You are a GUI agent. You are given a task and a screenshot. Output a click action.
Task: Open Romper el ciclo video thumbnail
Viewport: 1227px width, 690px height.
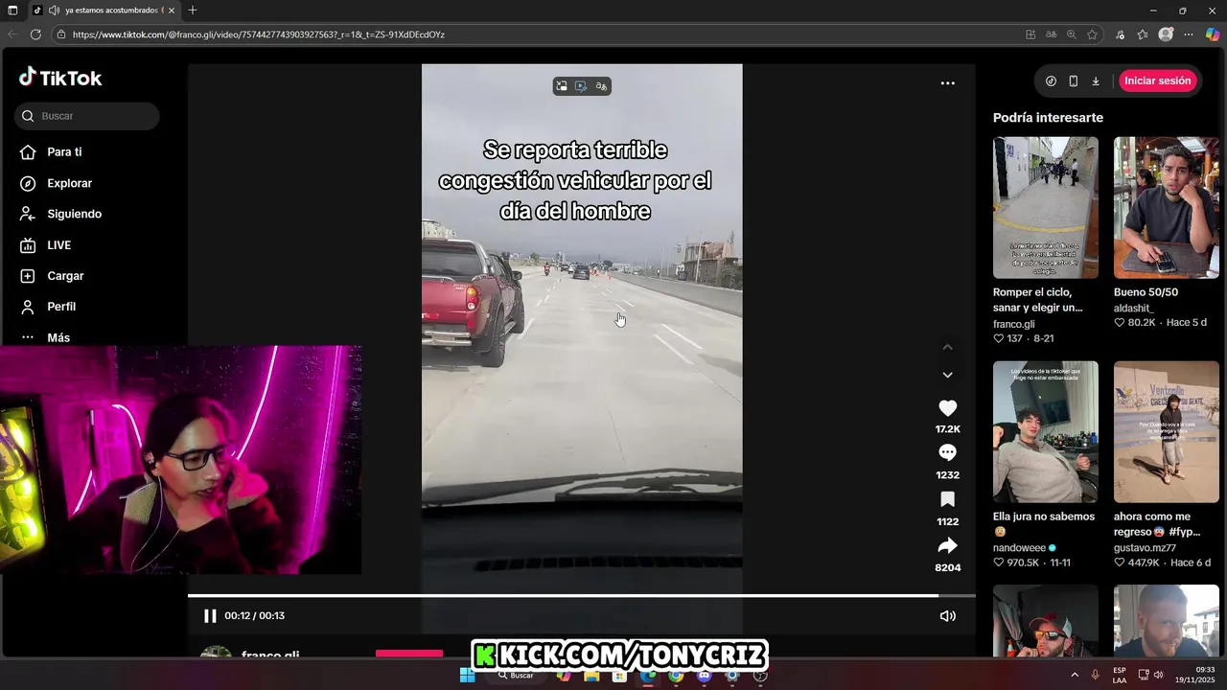[1045, 207]
